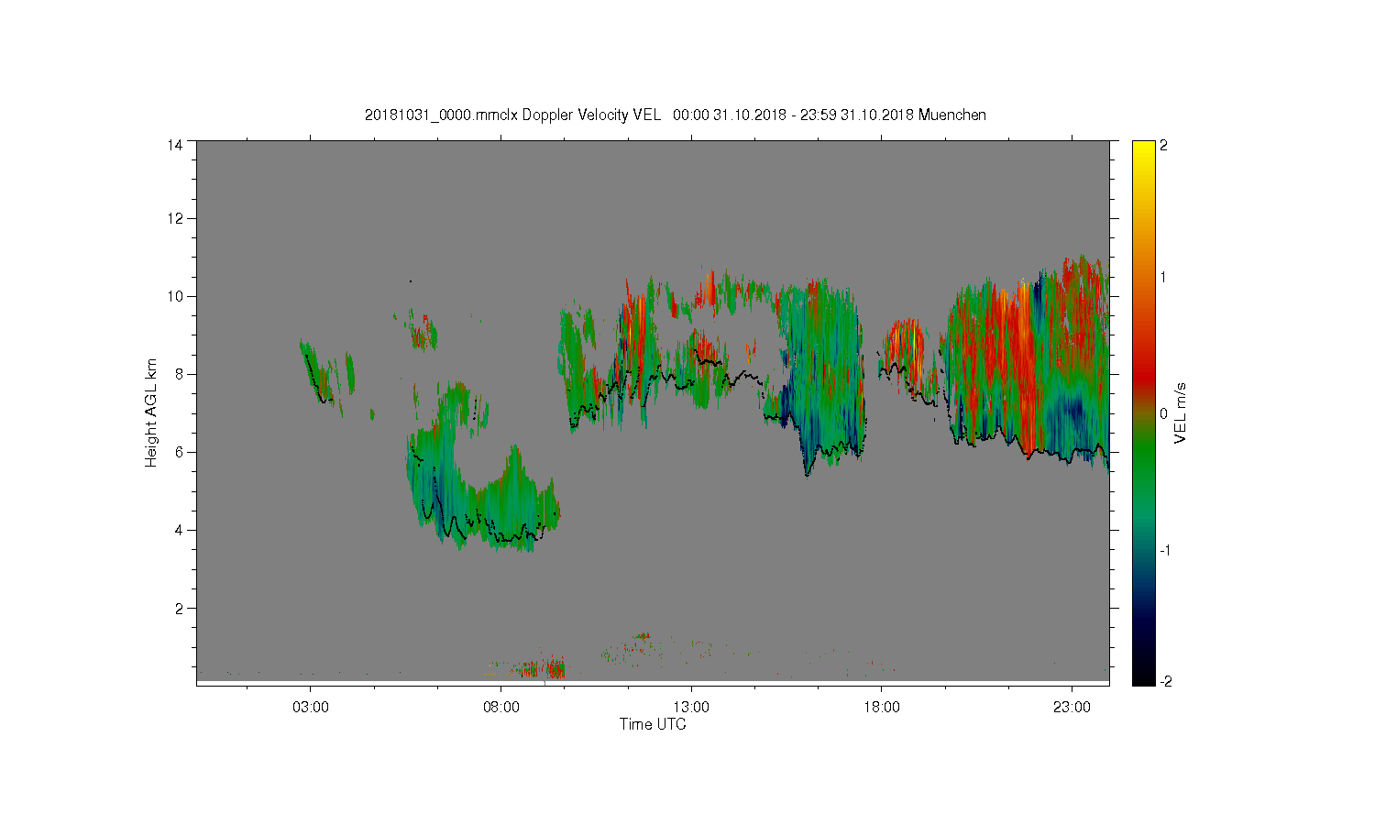Click the height tick label 12

click(x=174, y=218)
